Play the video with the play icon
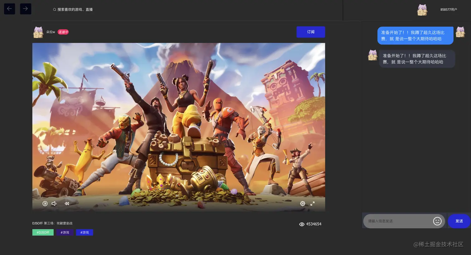 45,203
